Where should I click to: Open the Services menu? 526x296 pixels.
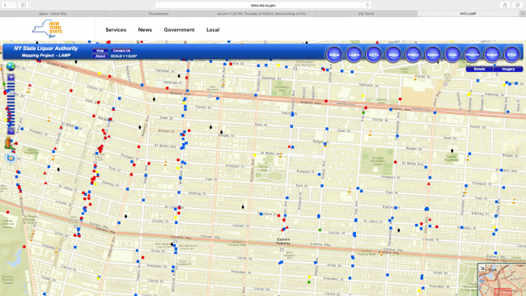click(x=116, y=30)
